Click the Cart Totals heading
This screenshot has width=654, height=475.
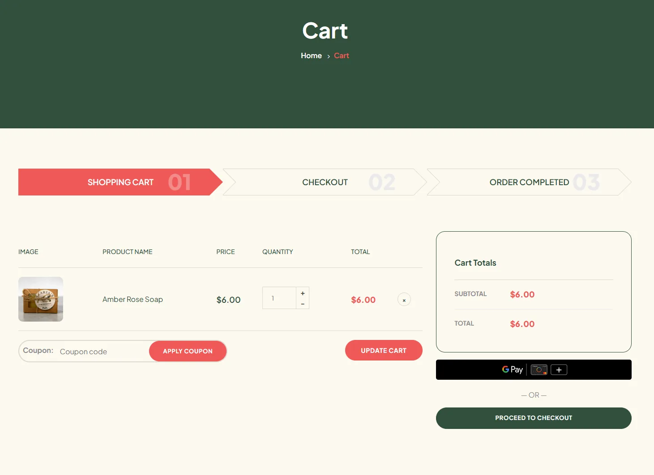click(x=475, y=263)
